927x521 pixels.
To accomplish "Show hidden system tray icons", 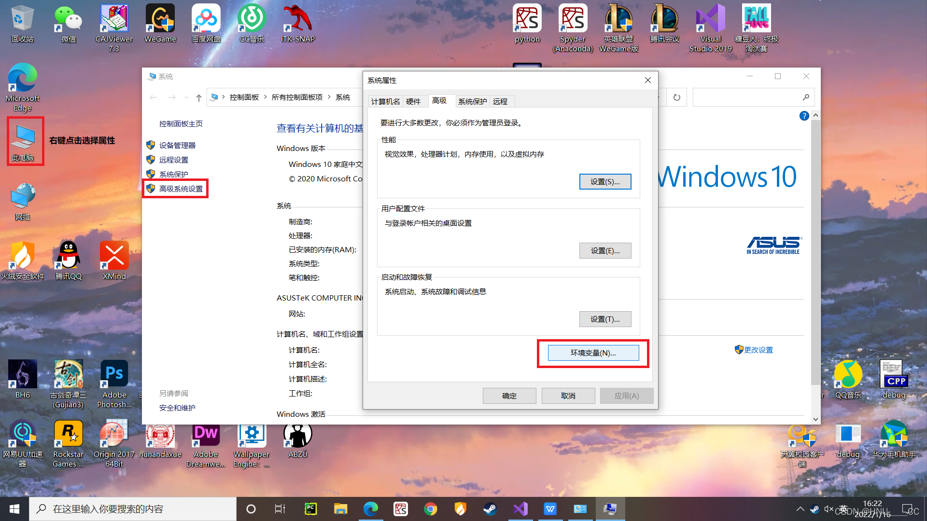I will pos(800,509).
